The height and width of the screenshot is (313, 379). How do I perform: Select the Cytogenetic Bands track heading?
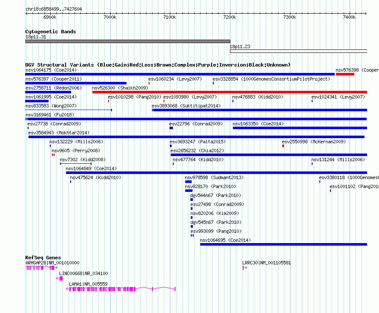pos(51,32)
